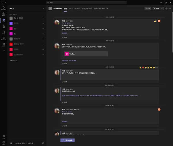Switch to the UVテクスチャ-Wiki tab
173x146 pixels.
pos(99,9)
